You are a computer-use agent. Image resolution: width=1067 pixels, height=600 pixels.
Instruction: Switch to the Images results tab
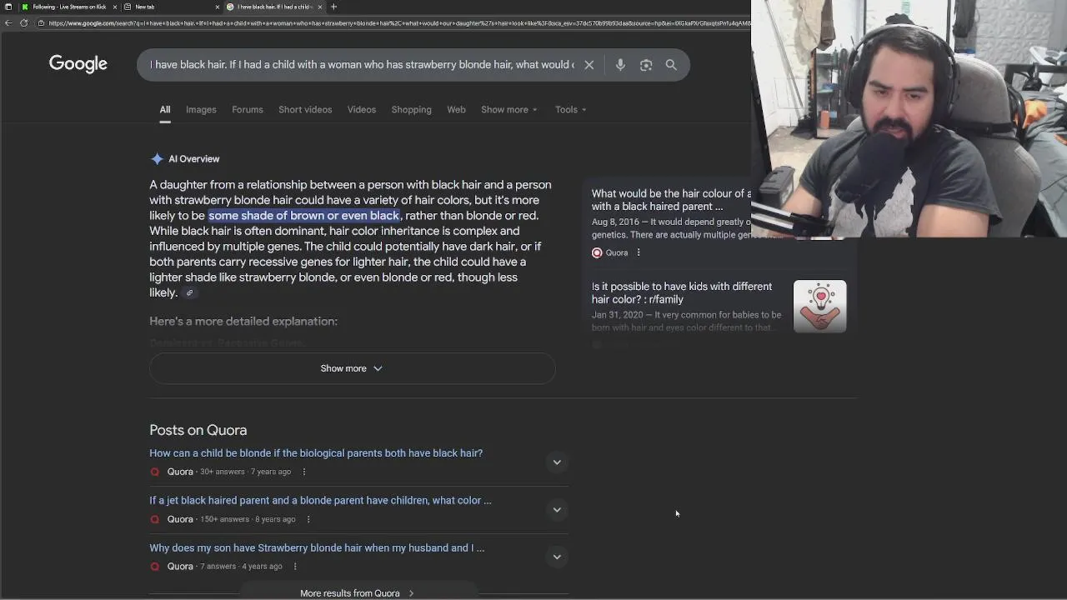tap(201, 110)
